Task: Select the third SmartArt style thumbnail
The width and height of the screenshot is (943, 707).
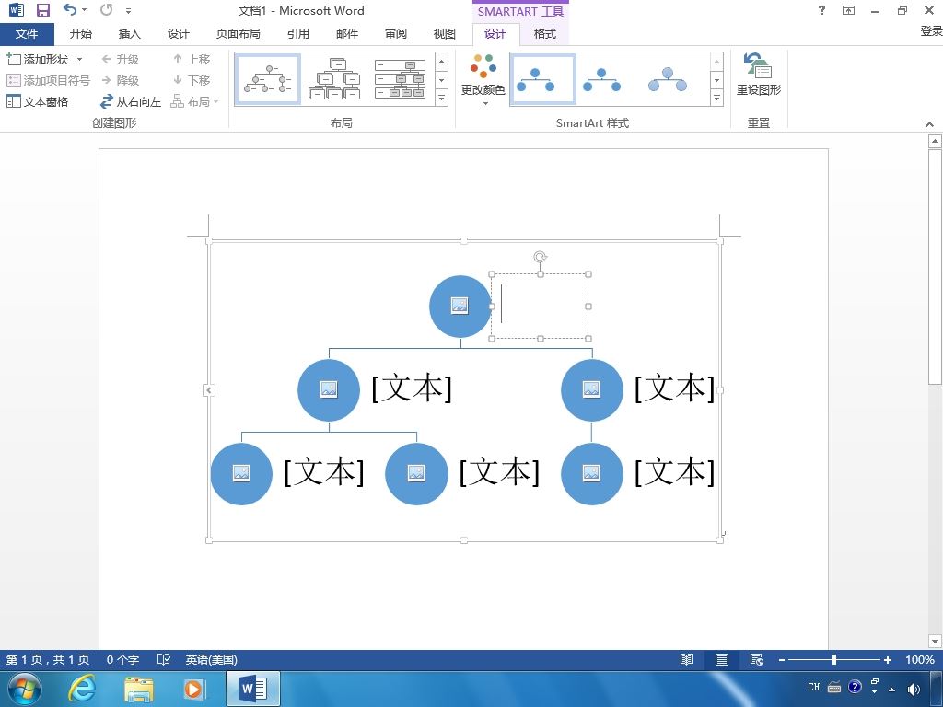Action: (667, 79)
